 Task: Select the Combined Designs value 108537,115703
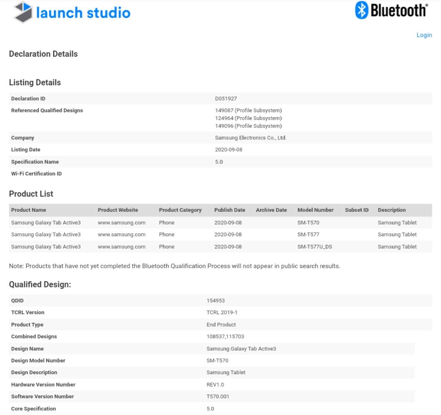(225, 337)
